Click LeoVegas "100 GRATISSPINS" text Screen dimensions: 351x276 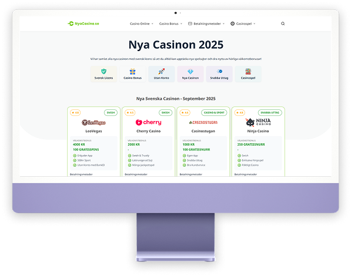[86, 149]
